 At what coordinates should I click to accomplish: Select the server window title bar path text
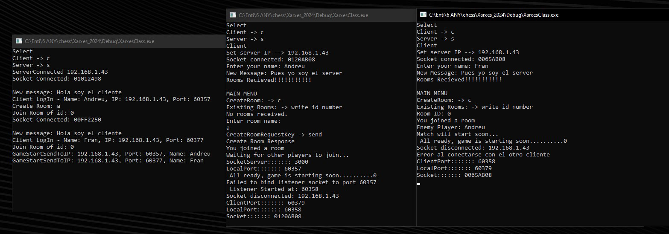pos(90,41)
